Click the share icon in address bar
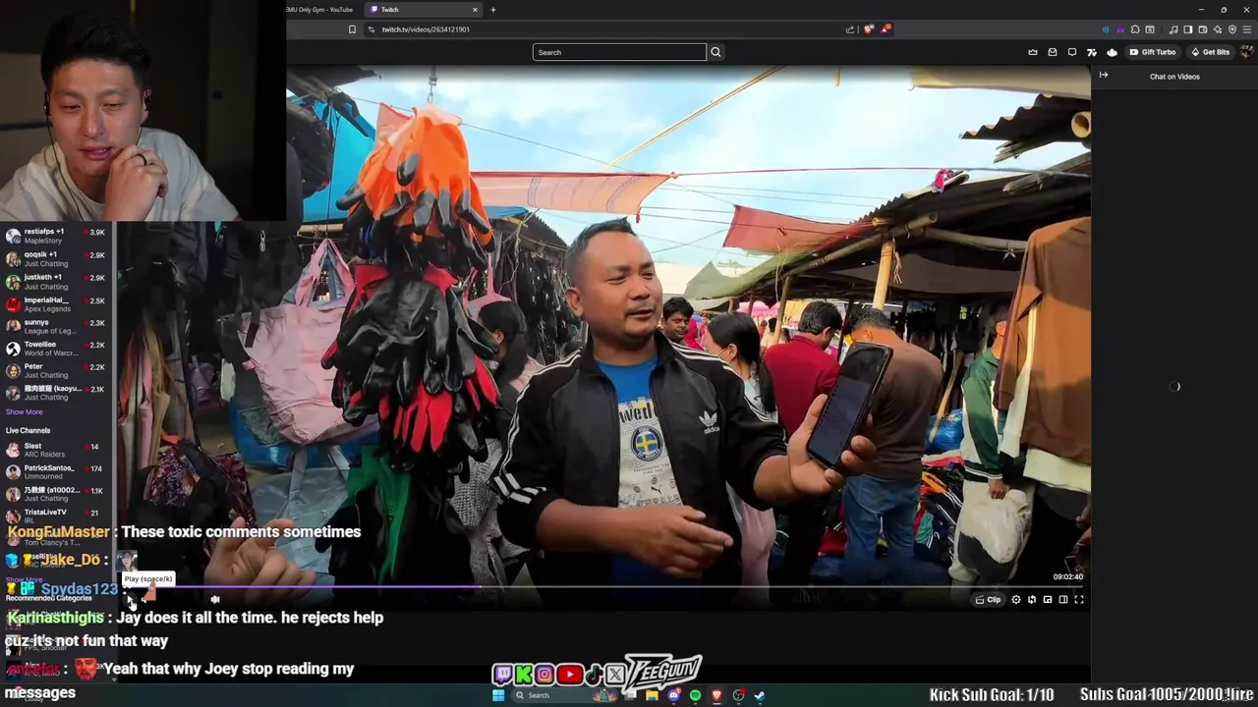The height and width of the screenshot is (707, 1258). pyautogui.click(x=850, y=29)
